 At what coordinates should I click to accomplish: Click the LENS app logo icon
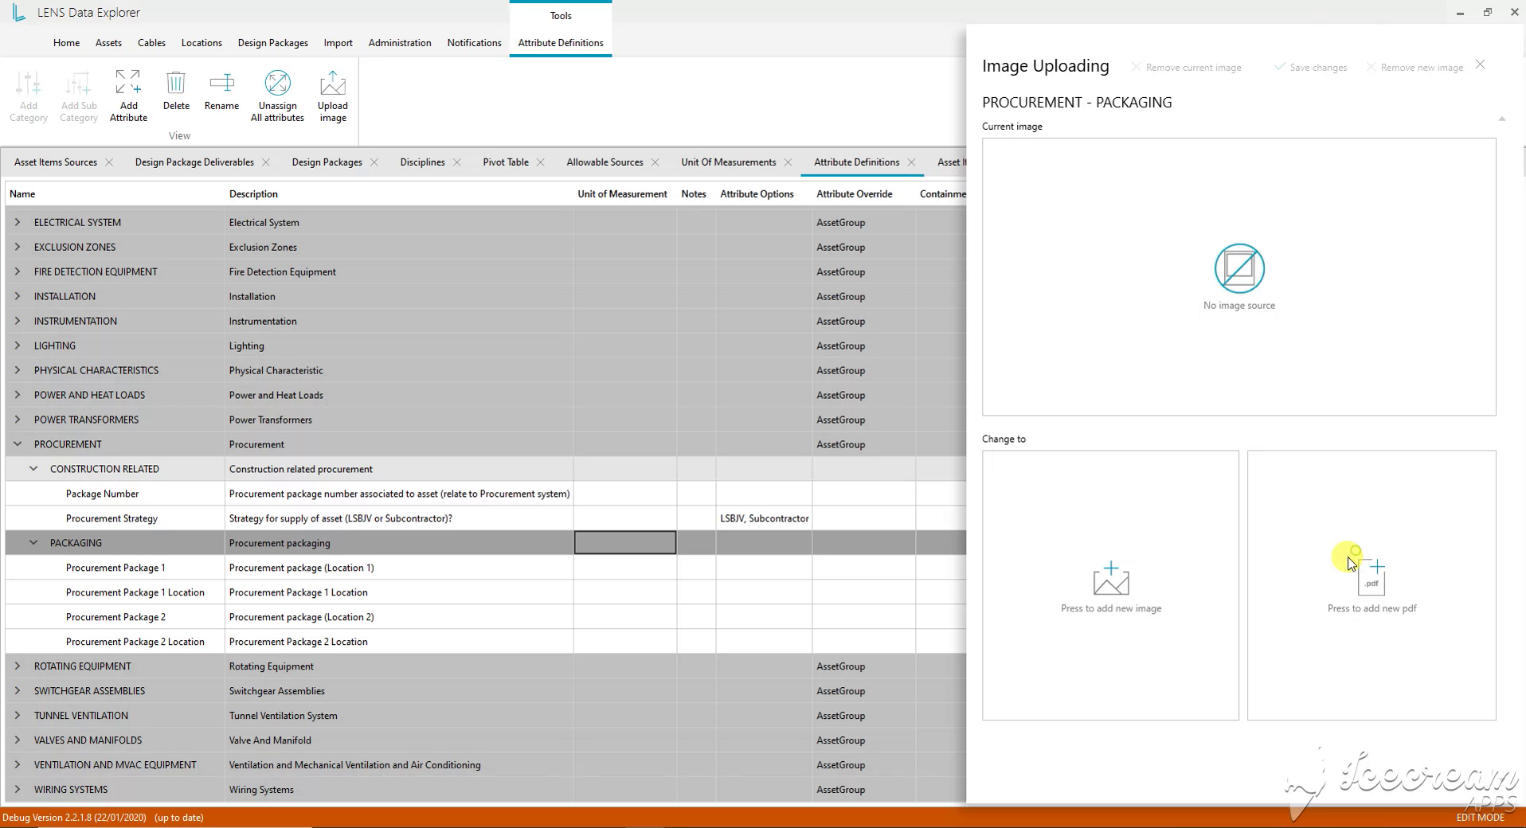[x=18, y=12]
